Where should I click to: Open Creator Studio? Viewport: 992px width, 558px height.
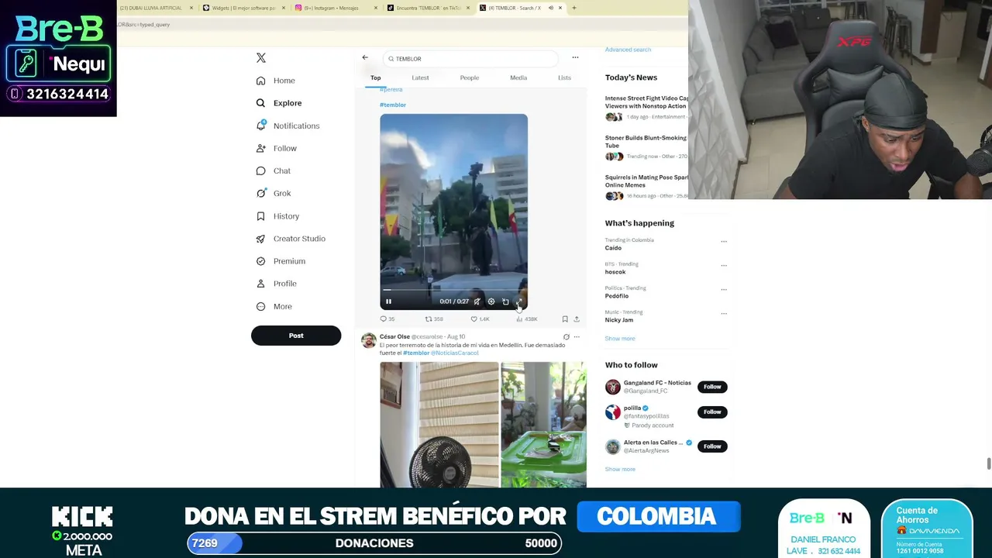(291, 239)
